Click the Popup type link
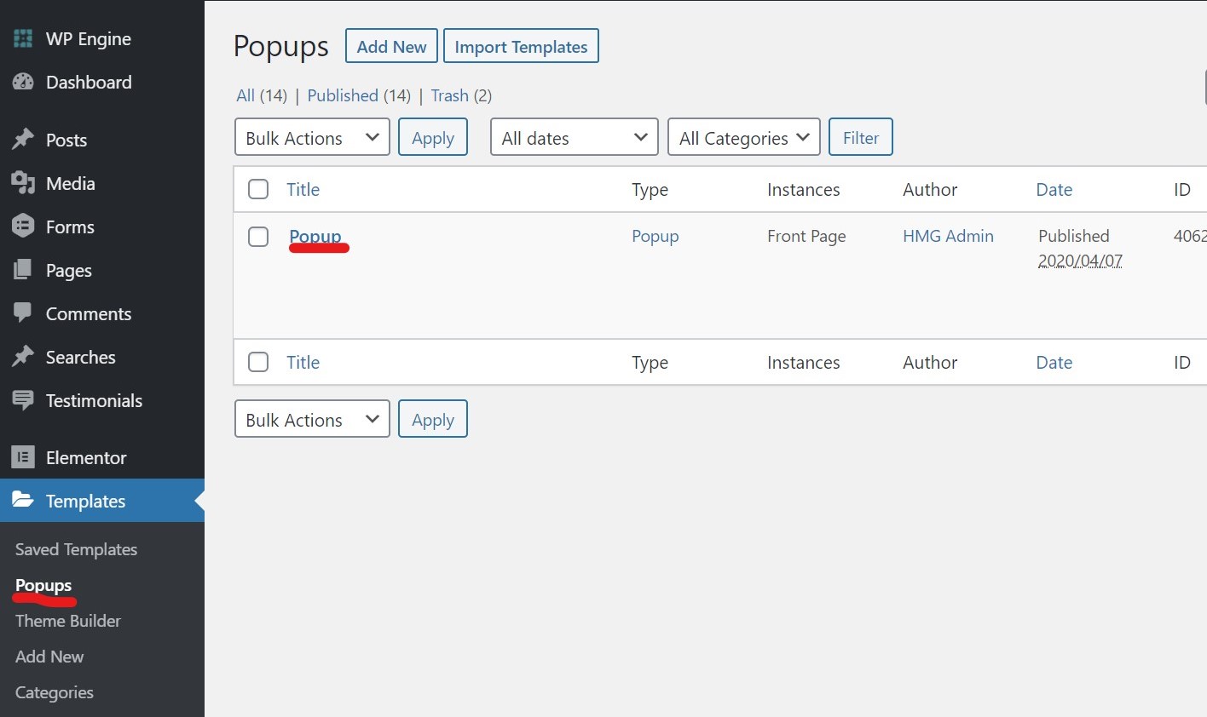The image size is (1207, 717). coord(655,236)
